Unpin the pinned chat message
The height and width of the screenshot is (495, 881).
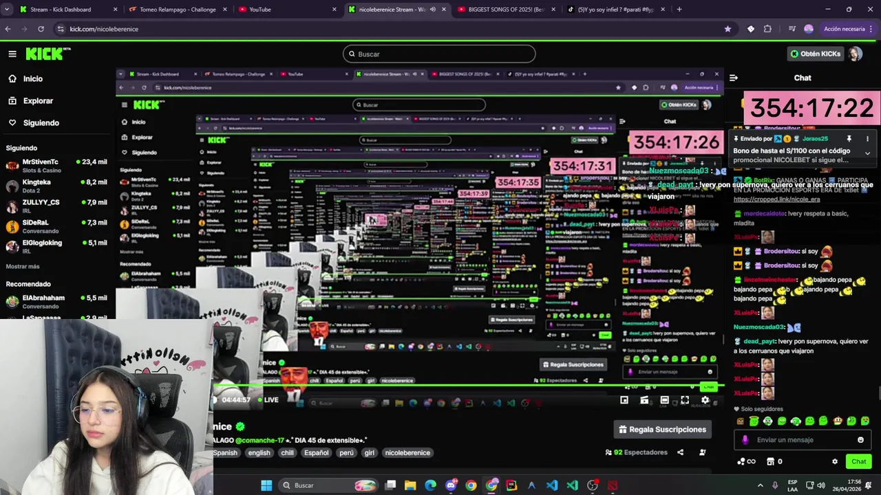point(849,138)
